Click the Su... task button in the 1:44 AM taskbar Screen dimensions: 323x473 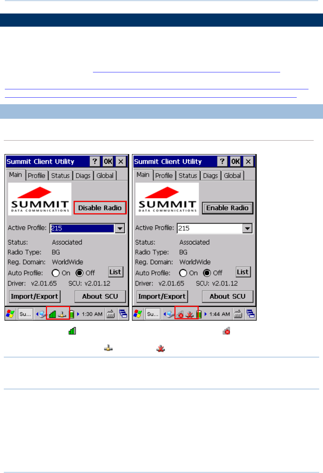pos(153,314)
